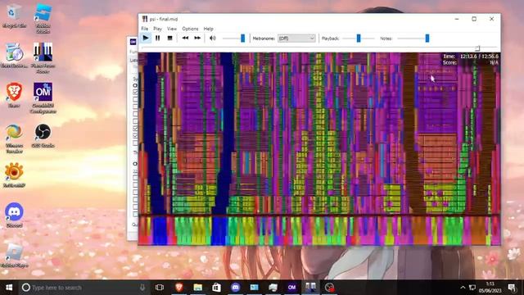Pause the MIDI playback
This screenshot has width=524, height=295.
pos(158,39)
